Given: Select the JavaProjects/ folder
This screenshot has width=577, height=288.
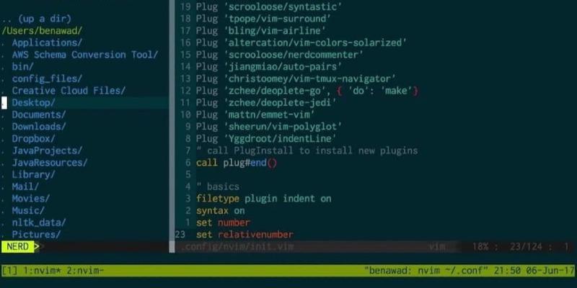Looking at the screenshot, I should tap(47, 151).
